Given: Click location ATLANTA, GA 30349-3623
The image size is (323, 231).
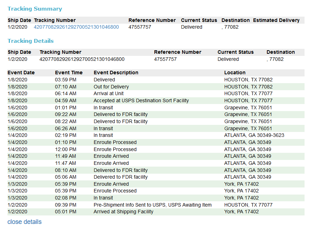Looking at the screenshot, I should click(x=254, y=135).
